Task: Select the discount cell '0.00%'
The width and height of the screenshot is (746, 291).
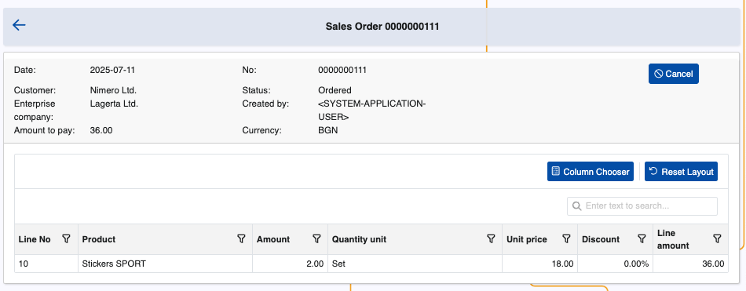Action: 615,264
